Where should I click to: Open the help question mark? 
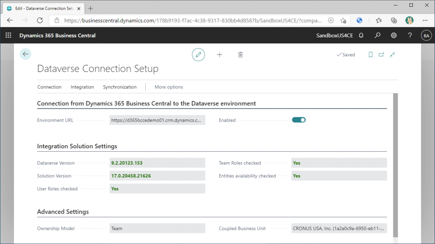[410, 36]
